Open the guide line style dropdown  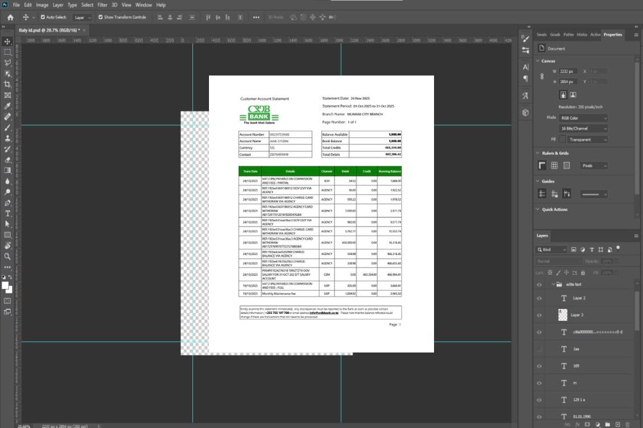(x=594, y=194)
